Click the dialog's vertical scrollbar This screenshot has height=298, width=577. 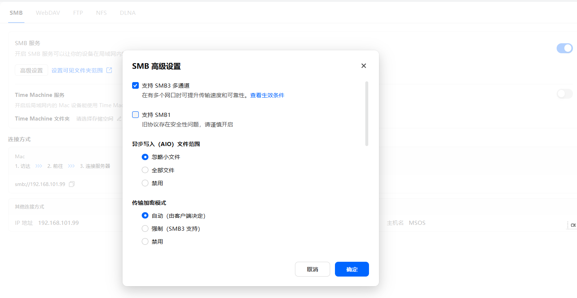[367, 114]
